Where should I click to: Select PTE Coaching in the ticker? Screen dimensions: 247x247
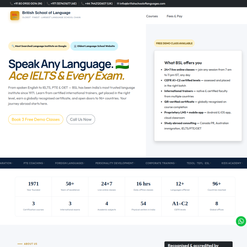point(33,163)
